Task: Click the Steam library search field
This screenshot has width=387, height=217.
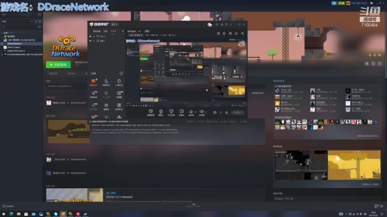Action: 19,27
